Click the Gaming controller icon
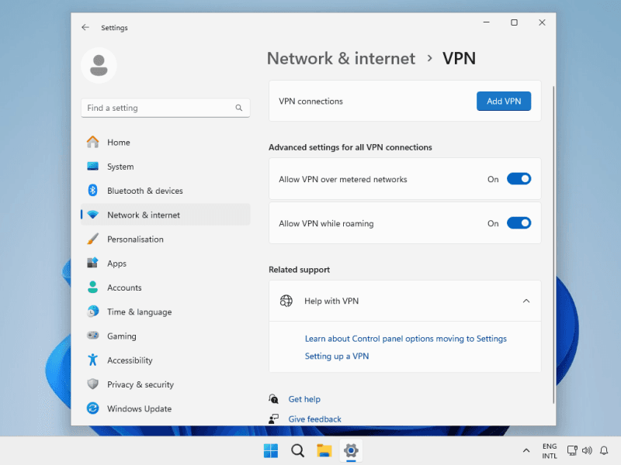Image resolution: width=621 pixels, height=465 pixels. pyautogui.click(x=92, y=336)
